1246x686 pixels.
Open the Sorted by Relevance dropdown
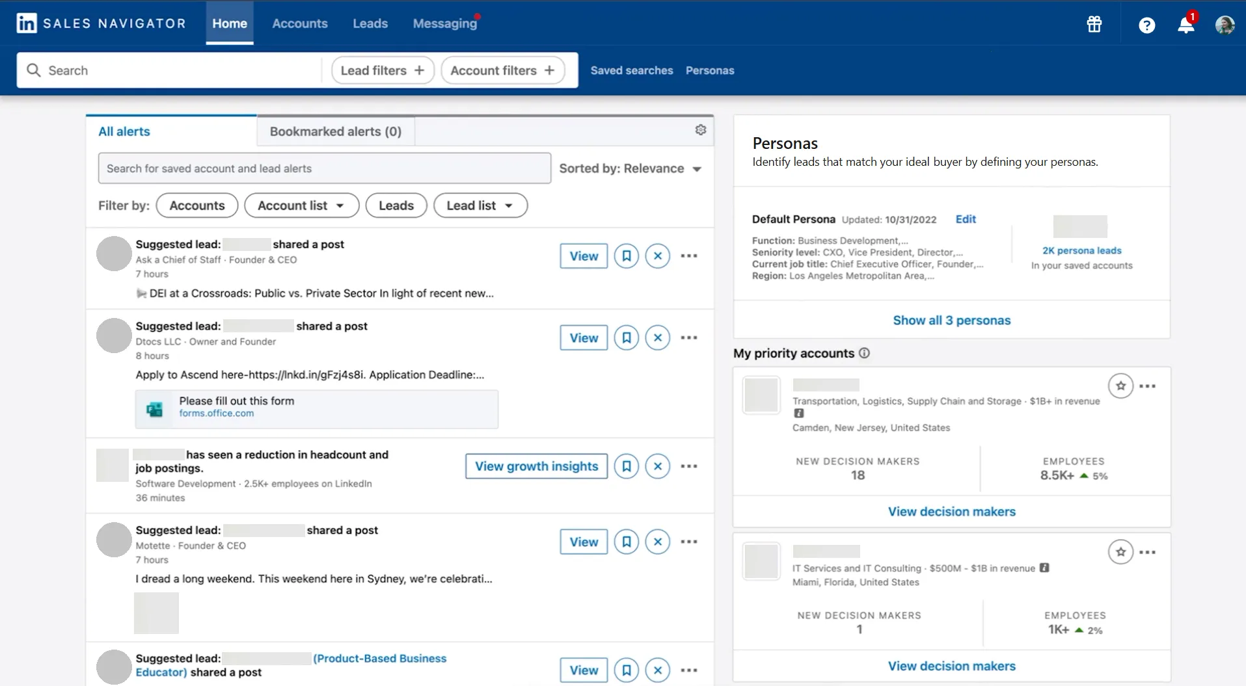click(629, 168)
